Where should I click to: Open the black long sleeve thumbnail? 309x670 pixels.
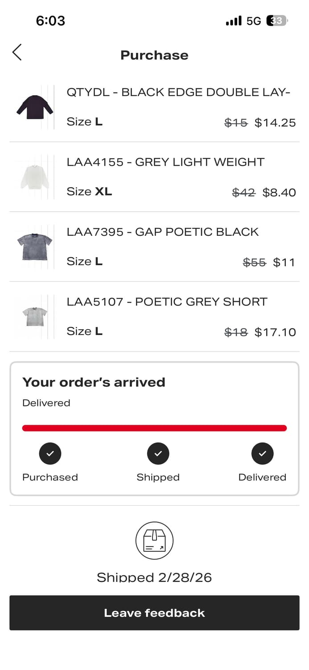(x=35, y=107)
